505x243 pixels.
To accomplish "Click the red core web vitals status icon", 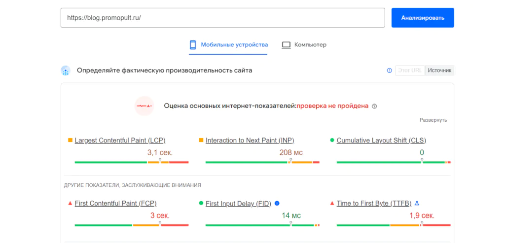I will [144, 106].
